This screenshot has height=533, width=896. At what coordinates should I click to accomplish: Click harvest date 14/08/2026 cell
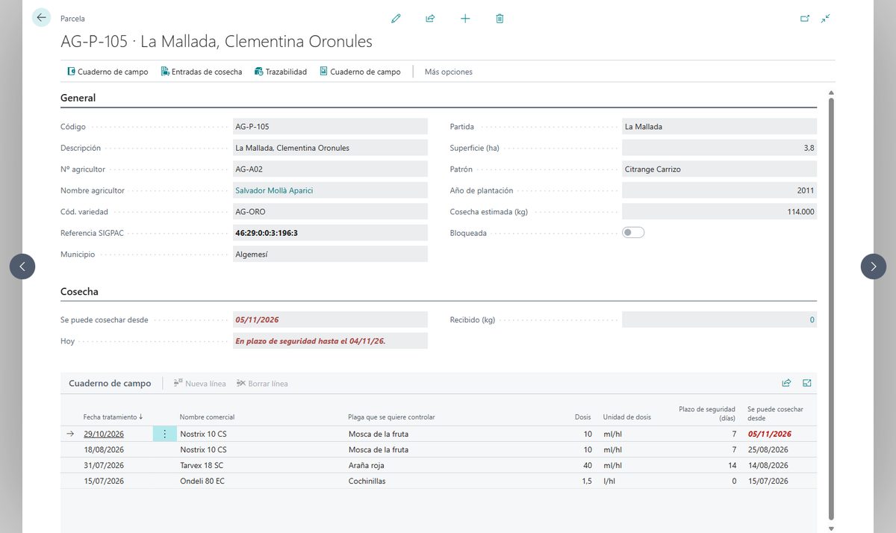point(768,465)
